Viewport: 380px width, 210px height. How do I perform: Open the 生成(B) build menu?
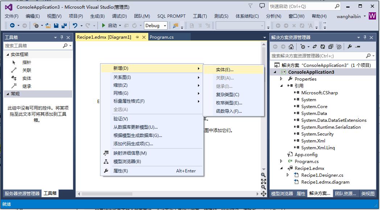pyautogui.click(x=98, y=16)
